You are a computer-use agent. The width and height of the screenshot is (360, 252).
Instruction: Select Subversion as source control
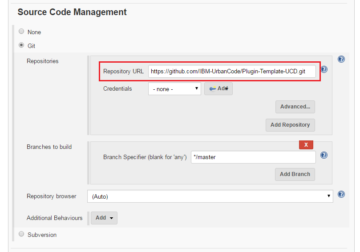pyautogui.click(x=21, y=234)
